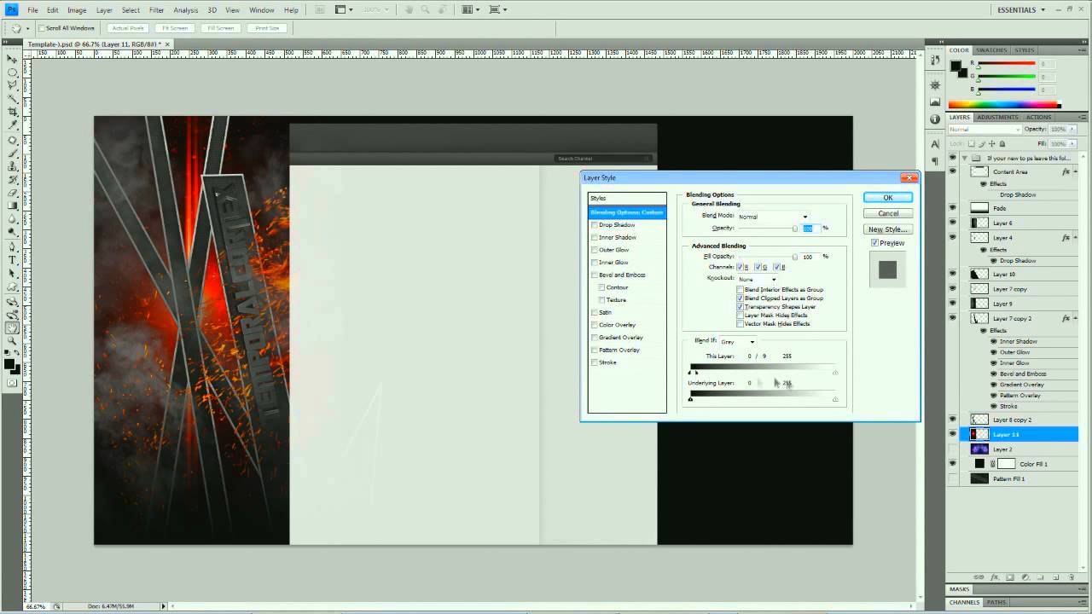Open the Analysis menu
This screenshot has height=614, width=1092.
coord(185,10)
